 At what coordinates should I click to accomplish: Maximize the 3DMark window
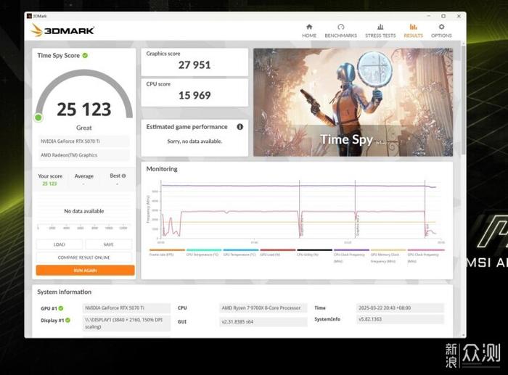point(443,16)
